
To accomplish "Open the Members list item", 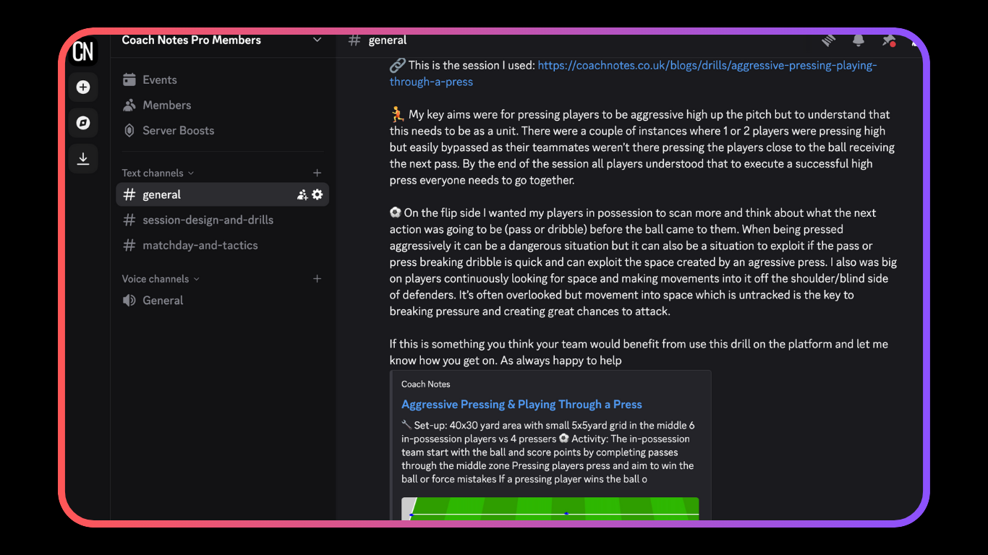I will [x=166, y=105].
